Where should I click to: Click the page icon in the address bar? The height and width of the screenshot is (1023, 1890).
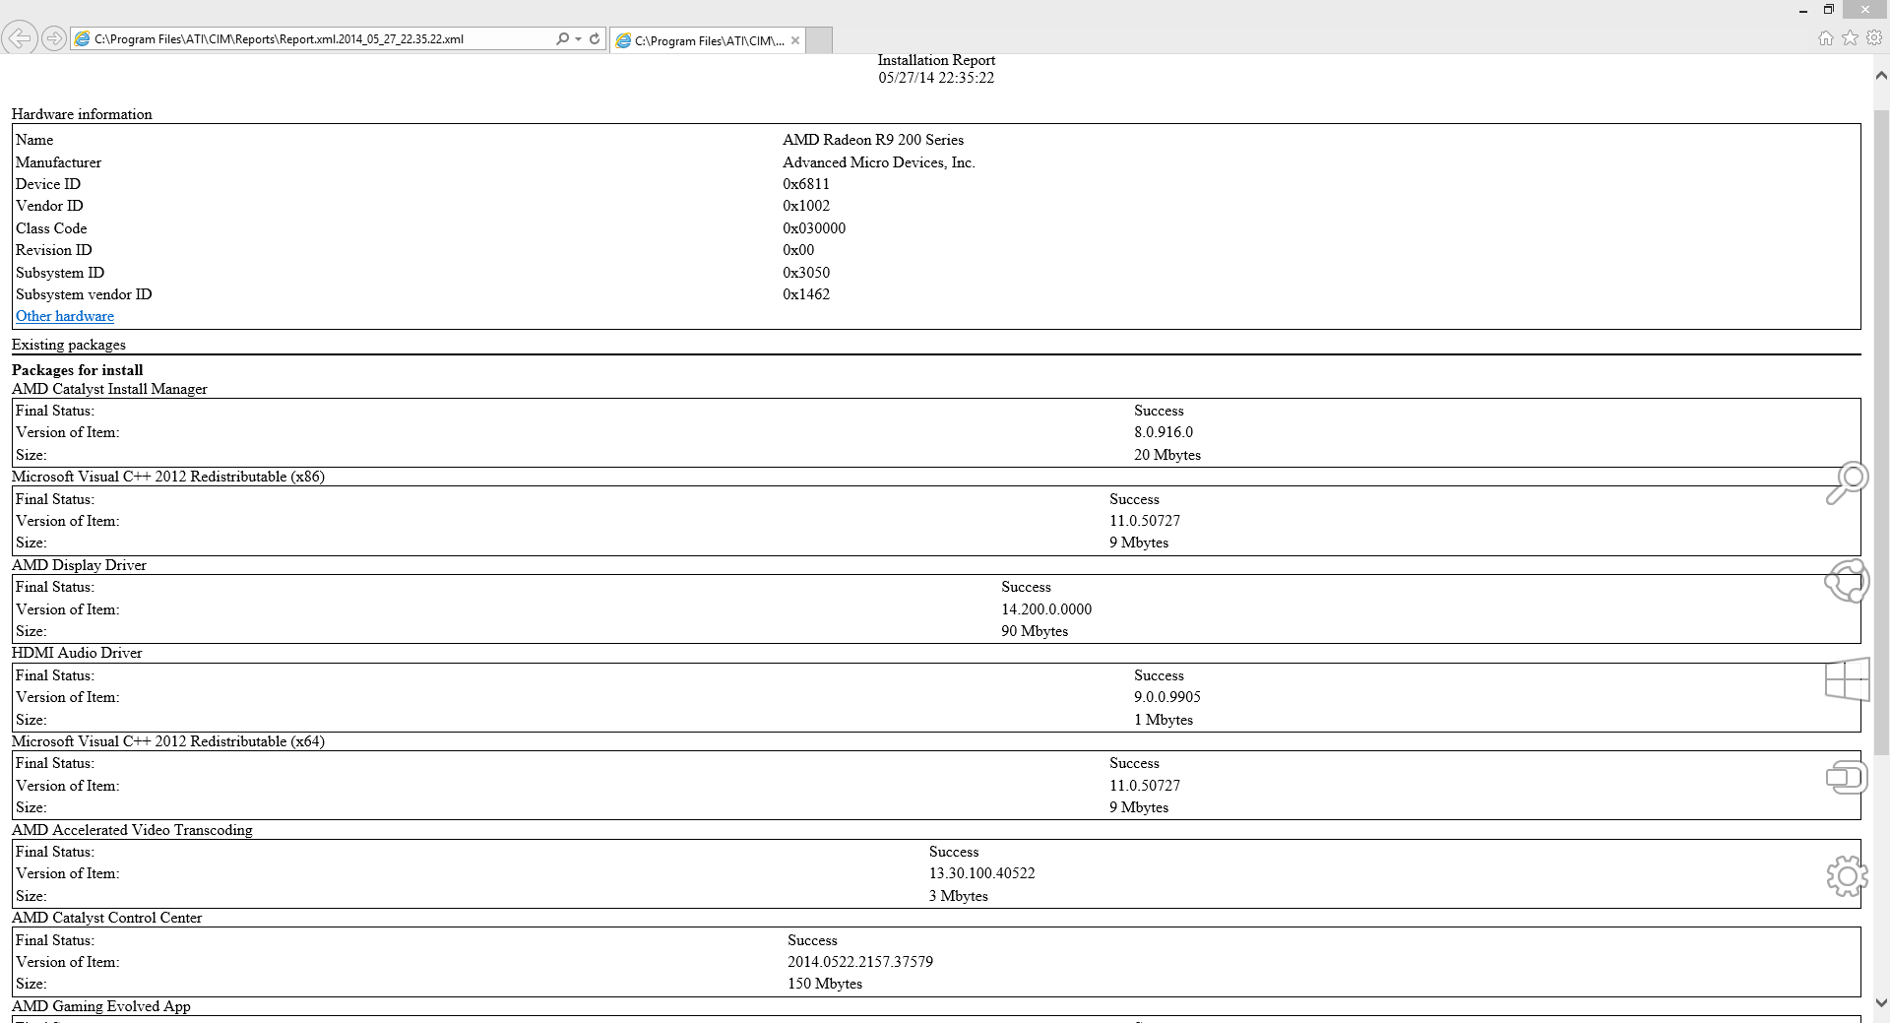(83, 39)
